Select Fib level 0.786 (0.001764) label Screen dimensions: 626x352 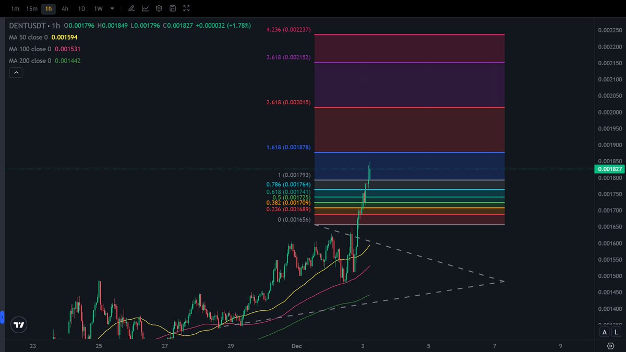288,185
